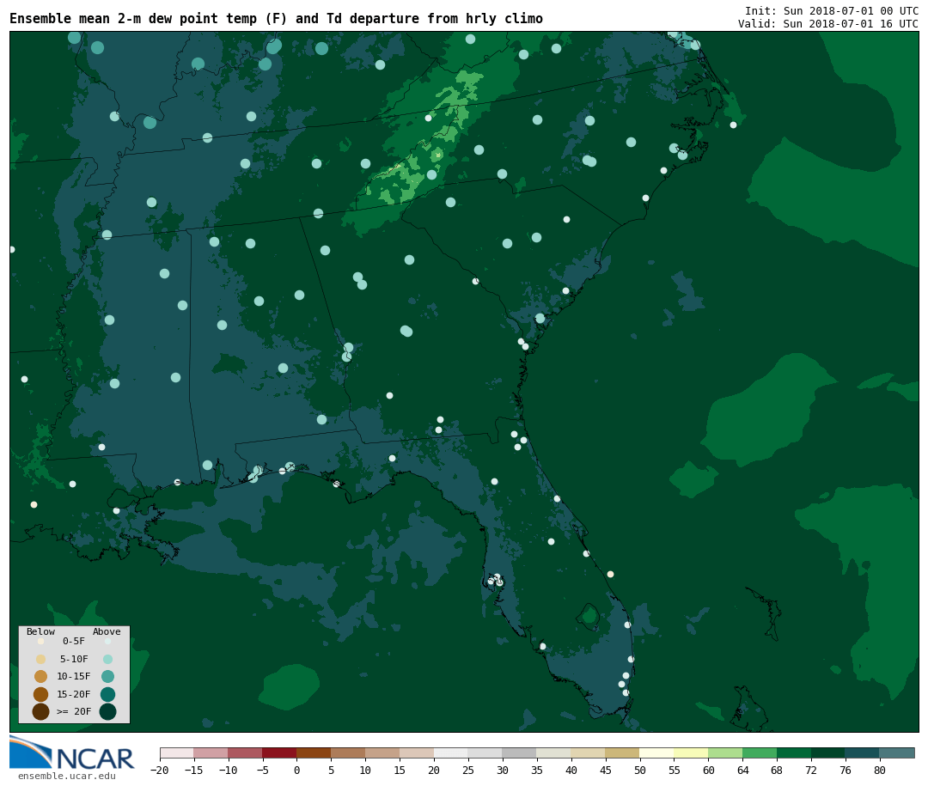Click the Above heading in the legend
Screen dimensions: 928x786
(x=107, y=631)
